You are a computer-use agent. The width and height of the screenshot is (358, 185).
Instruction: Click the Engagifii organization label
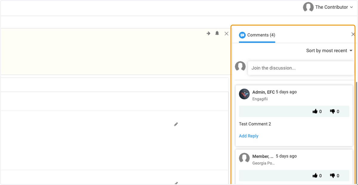click(x=260, y=99)
